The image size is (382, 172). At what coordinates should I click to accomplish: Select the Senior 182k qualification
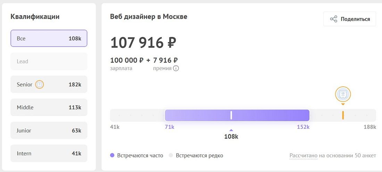49,84
